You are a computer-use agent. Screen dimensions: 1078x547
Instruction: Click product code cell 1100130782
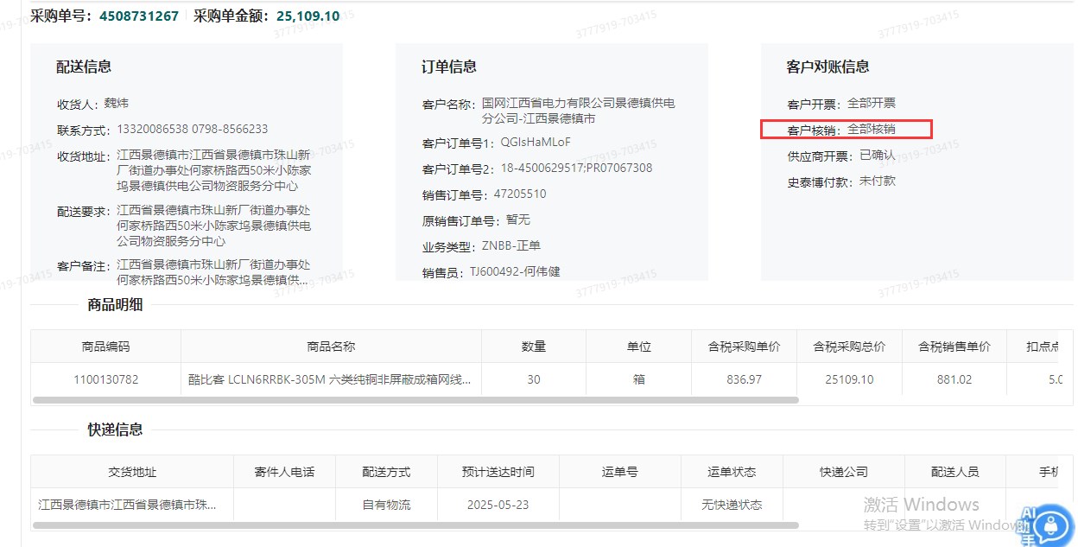coord(105,379)
